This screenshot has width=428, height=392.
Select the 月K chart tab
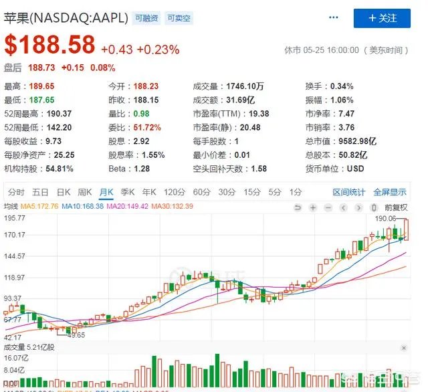pos(106,192)
